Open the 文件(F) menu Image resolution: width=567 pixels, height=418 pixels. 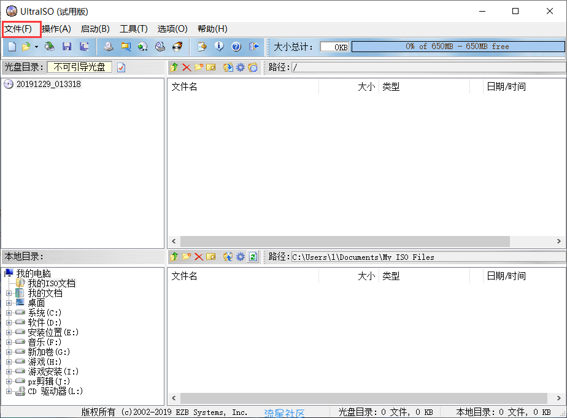pos(18,29)
